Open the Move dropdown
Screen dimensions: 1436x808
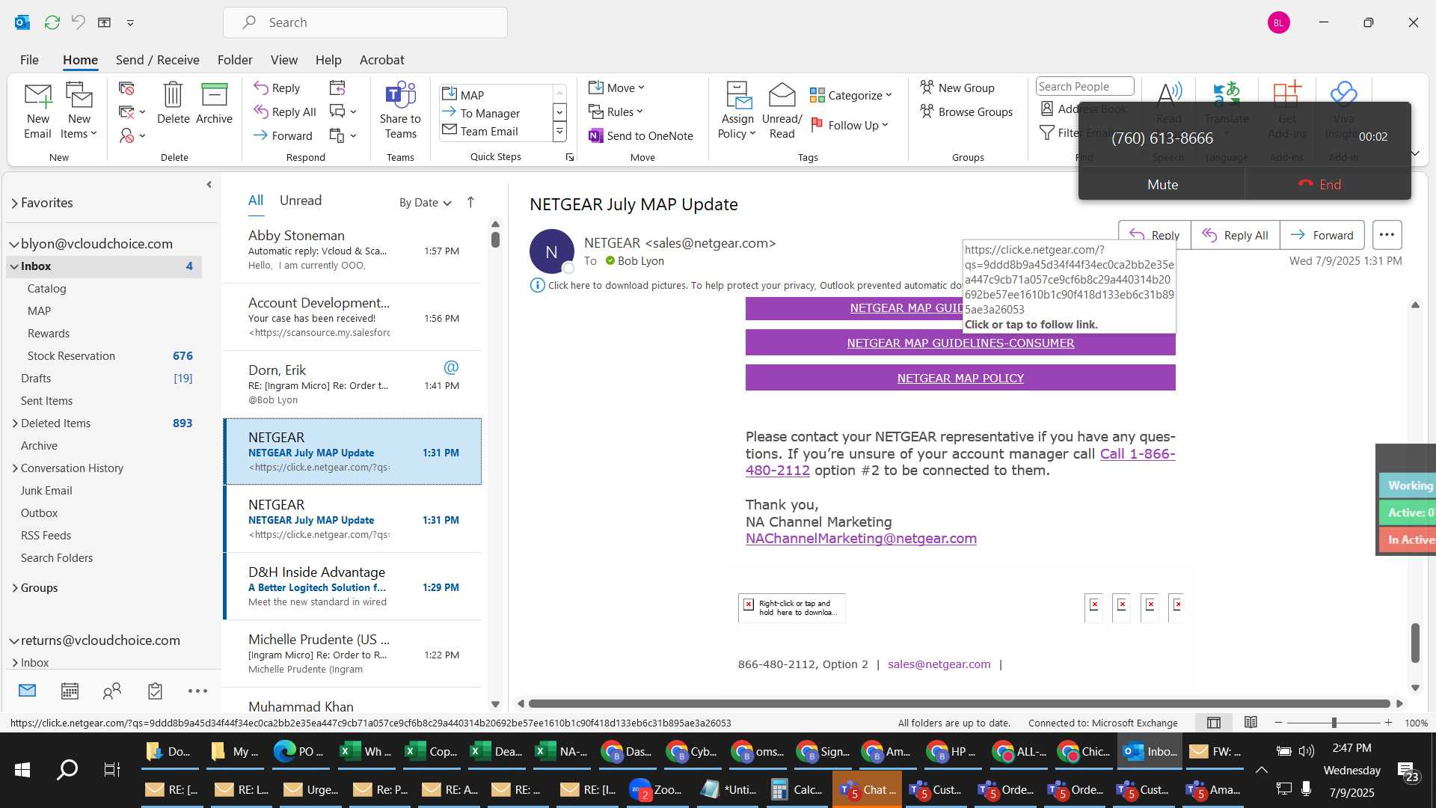point(616,88)
